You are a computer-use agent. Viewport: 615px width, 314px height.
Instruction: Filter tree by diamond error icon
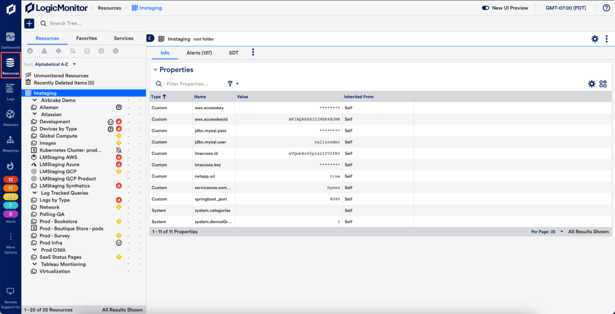coord(58,51)
